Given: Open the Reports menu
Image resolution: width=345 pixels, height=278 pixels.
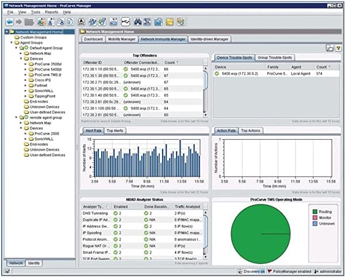Looking at the screenshot, I should (x=52, y=12).
